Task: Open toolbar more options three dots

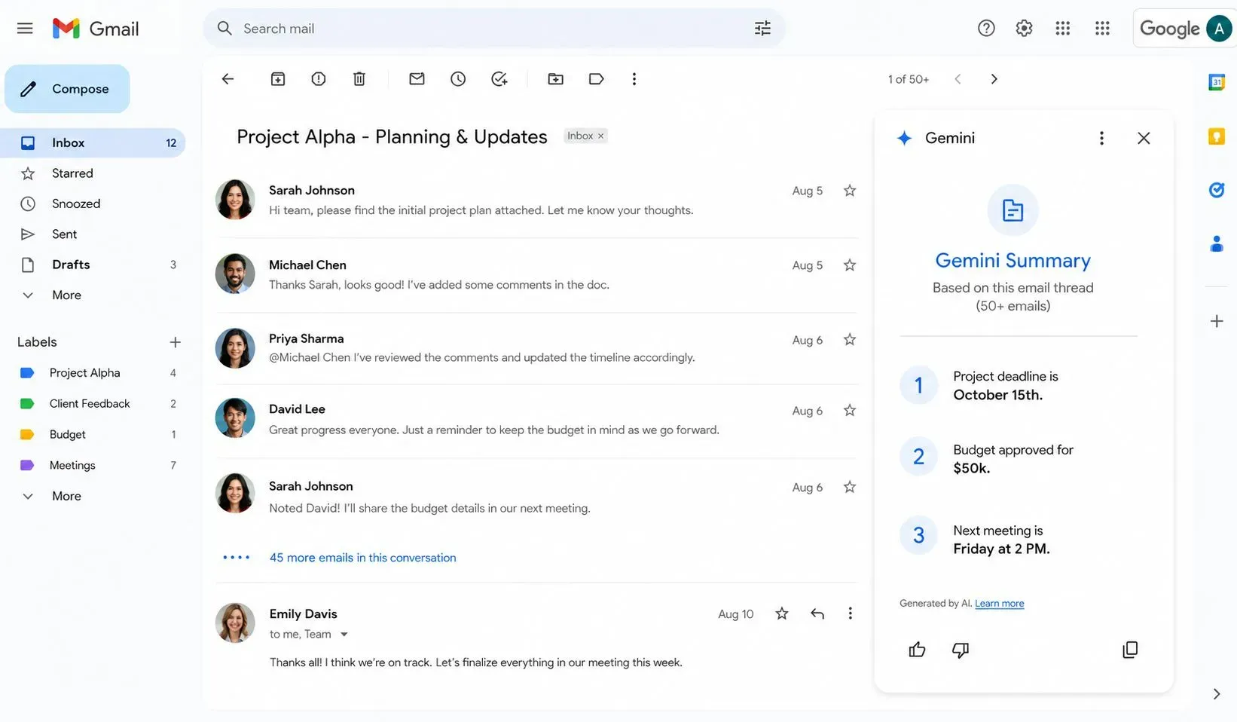Action: 634,79
